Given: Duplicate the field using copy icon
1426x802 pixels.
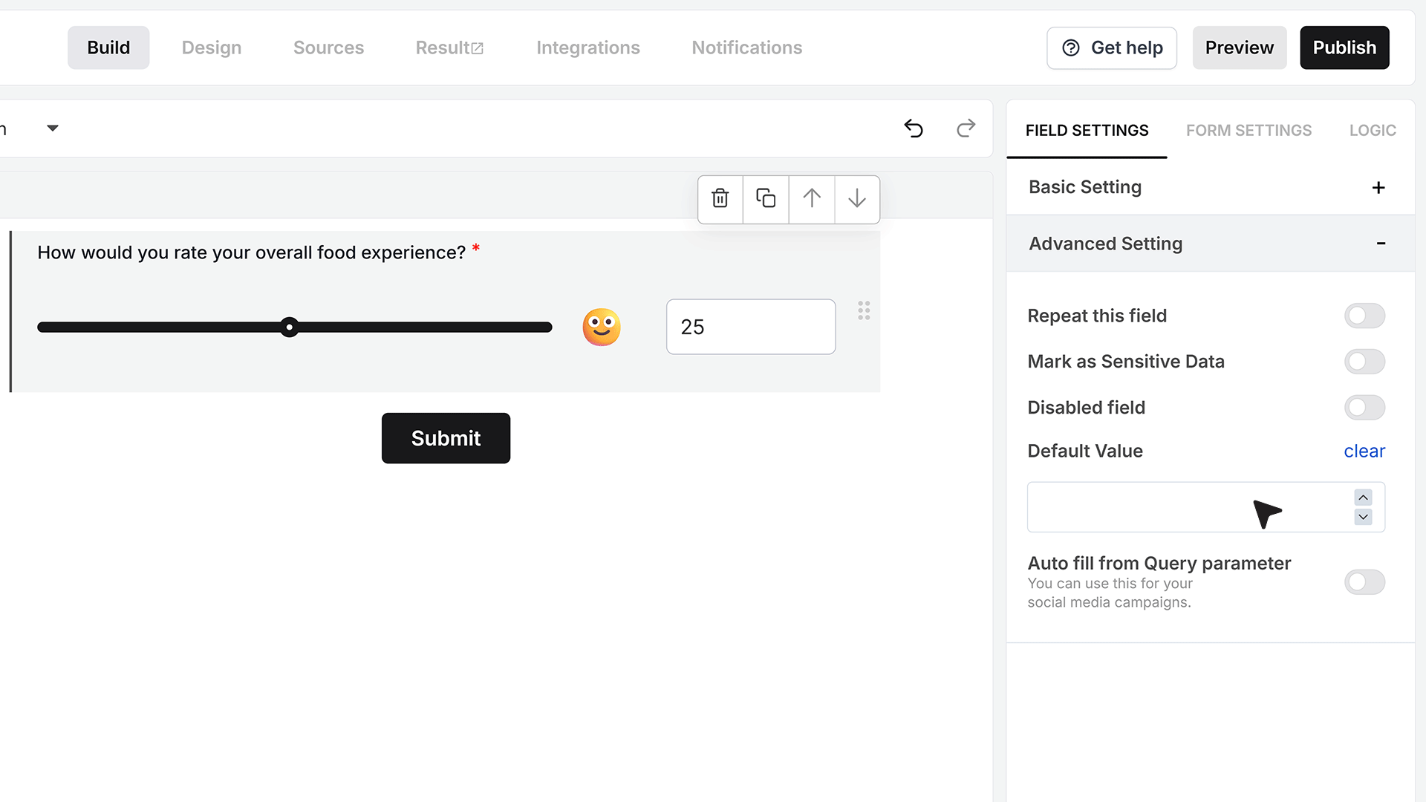Looking at the screenshot, I should (766, 198).
